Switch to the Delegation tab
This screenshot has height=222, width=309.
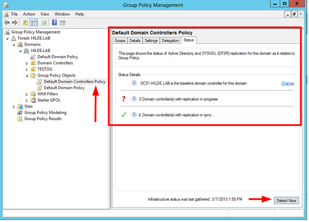pyautogui.click(x=171, y=40)
